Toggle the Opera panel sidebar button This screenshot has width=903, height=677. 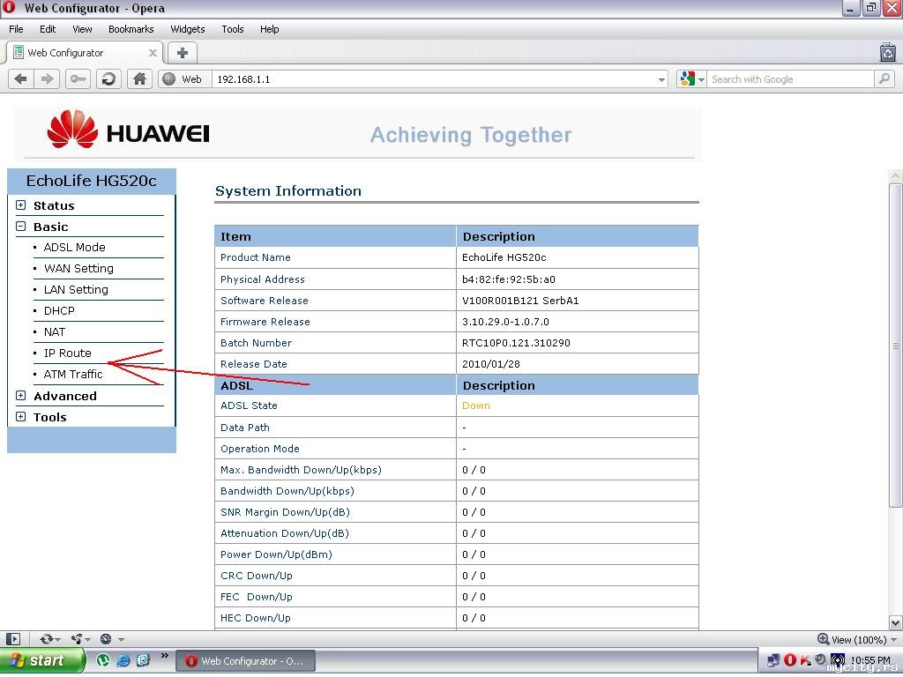pos(13,639)
